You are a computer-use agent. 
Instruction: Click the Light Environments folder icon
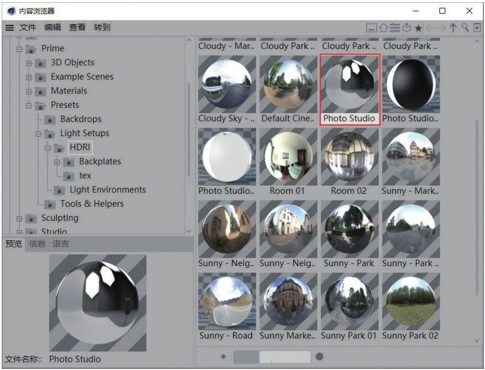tap(59, 190)
